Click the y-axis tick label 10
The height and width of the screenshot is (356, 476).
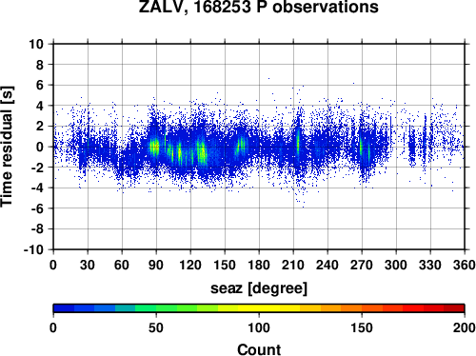pos(36,44)
